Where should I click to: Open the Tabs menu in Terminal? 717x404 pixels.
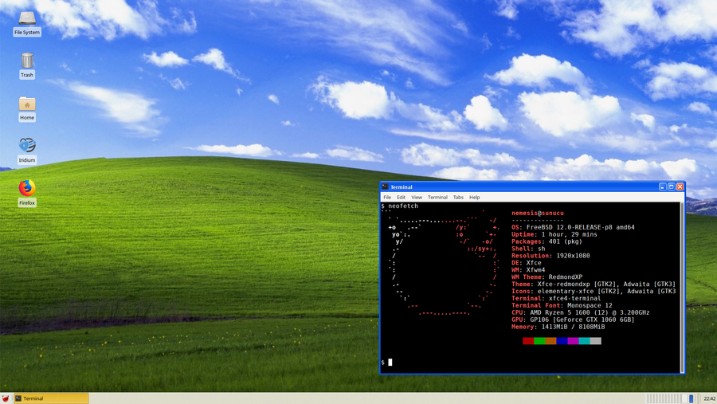tap(458, 197)
